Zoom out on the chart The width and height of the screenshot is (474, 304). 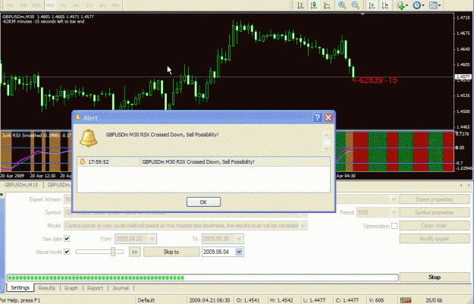(355, 5)
